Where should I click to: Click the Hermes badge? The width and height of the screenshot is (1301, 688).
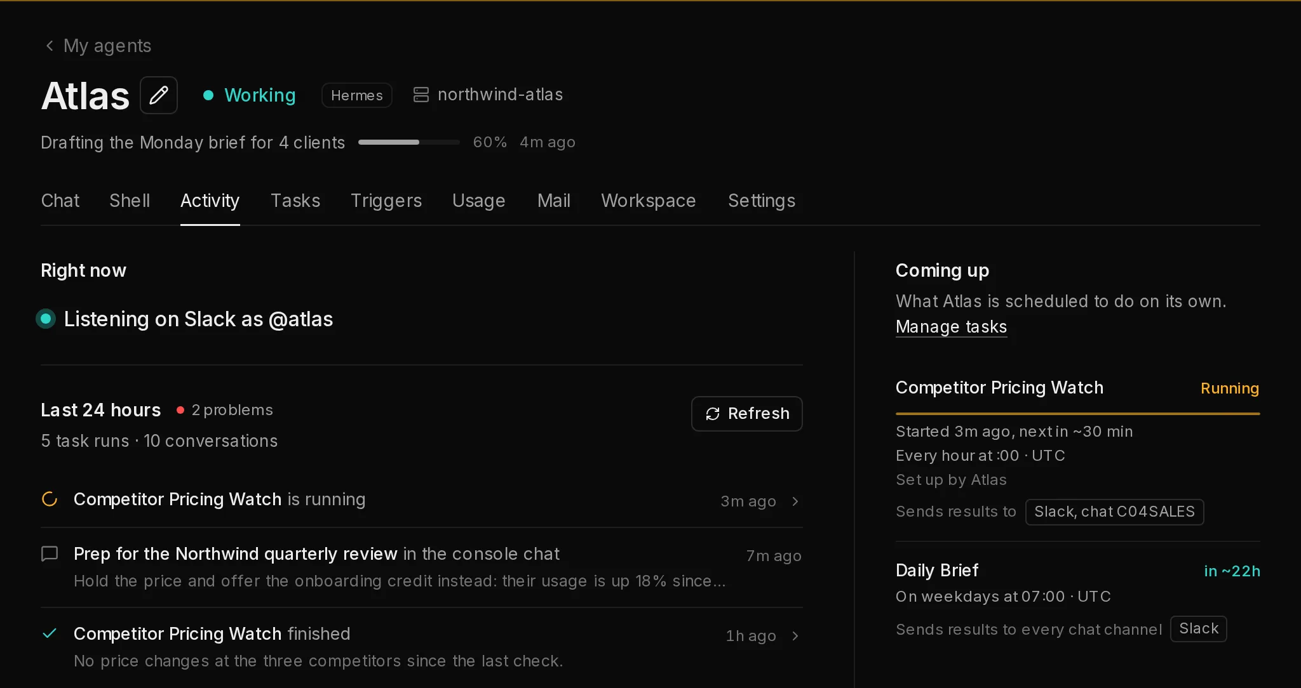point(357,95)
